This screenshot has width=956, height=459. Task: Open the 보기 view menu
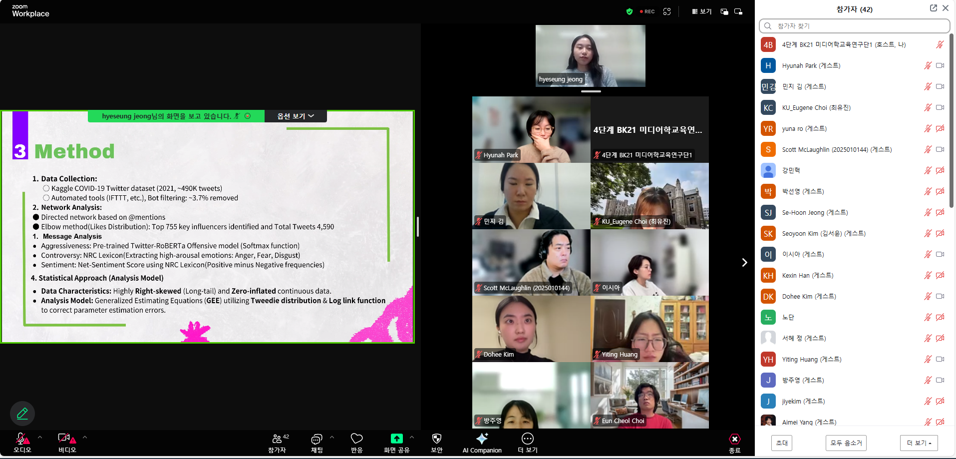702,11
